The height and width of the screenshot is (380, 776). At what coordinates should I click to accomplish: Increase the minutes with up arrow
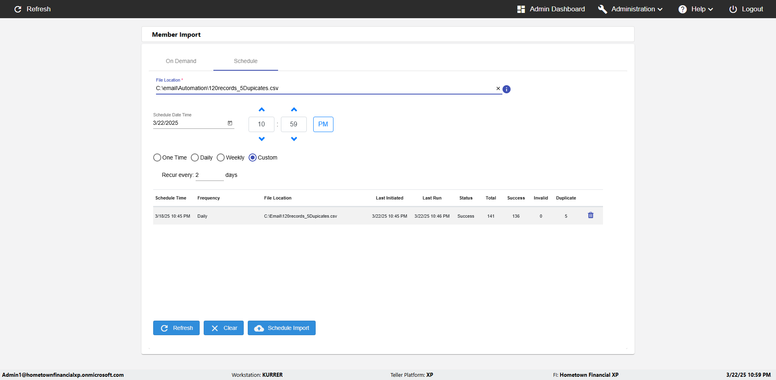pos(294,109)
